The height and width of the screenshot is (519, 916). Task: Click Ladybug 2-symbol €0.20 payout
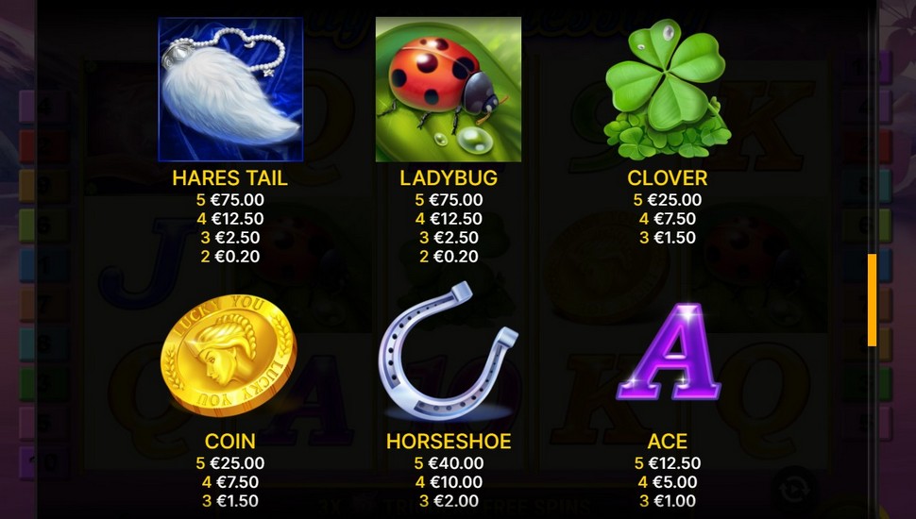pyautogui.click(x=449, y=257)
